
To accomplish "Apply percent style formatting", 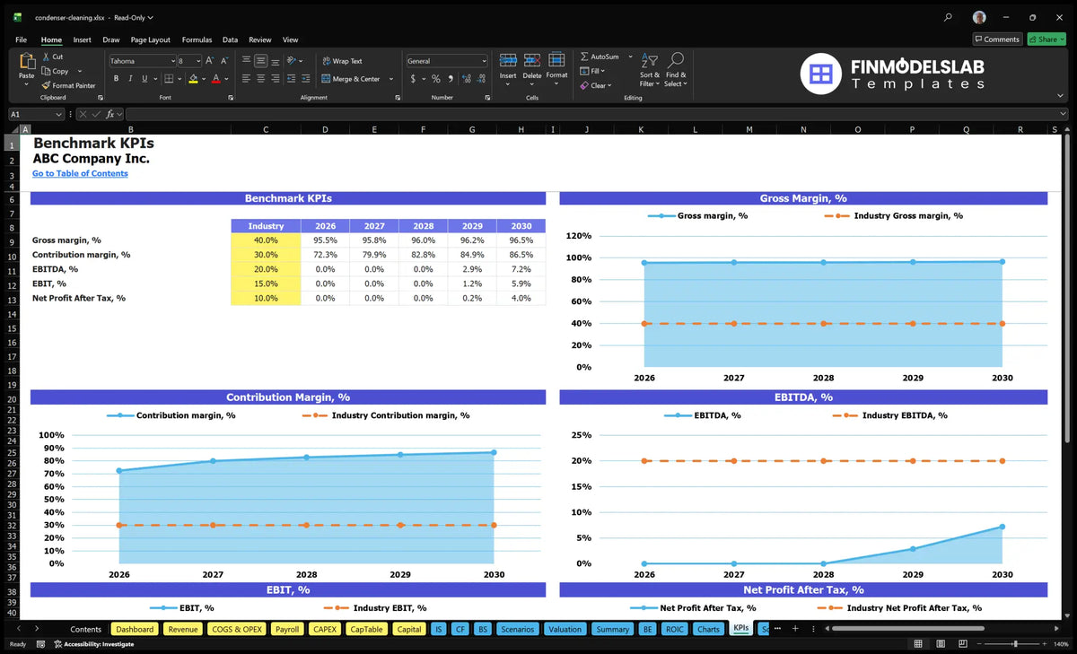I will tap(436, 79).
